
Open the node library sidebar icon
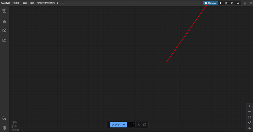[x=4, y=21]
